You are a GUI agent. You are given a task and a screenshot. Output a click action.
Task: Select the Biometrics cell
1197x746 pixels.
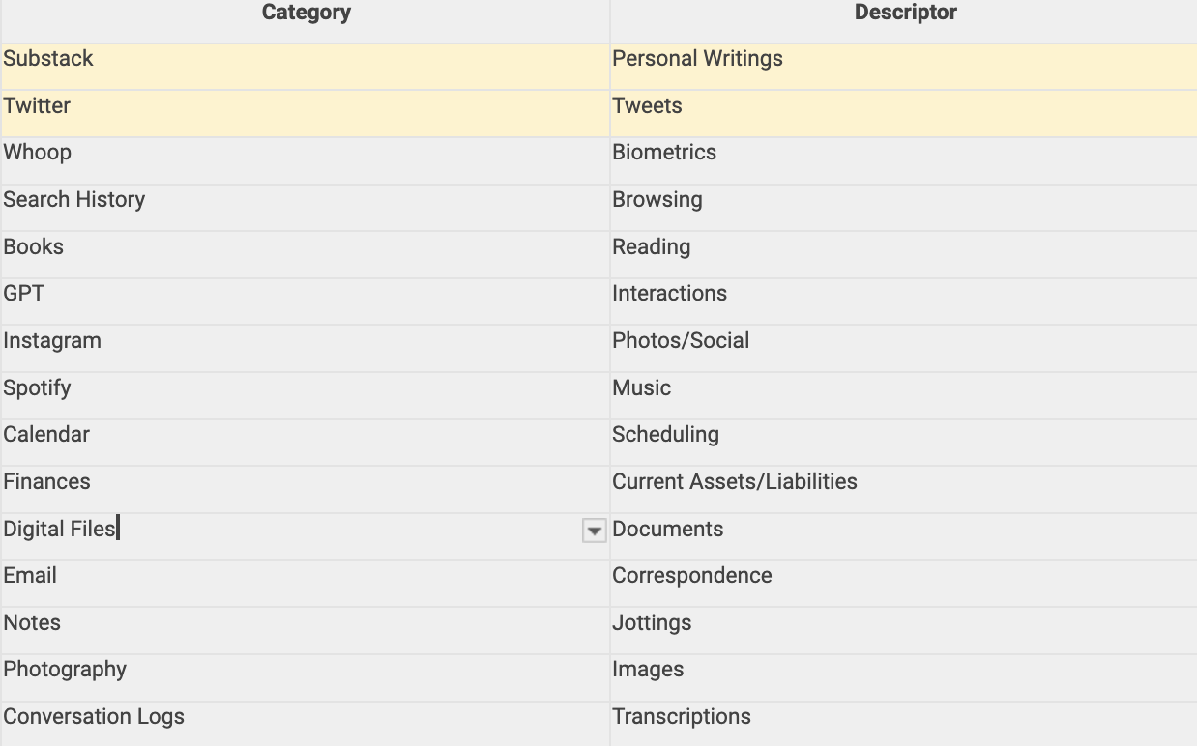click(x=664, y=153)
